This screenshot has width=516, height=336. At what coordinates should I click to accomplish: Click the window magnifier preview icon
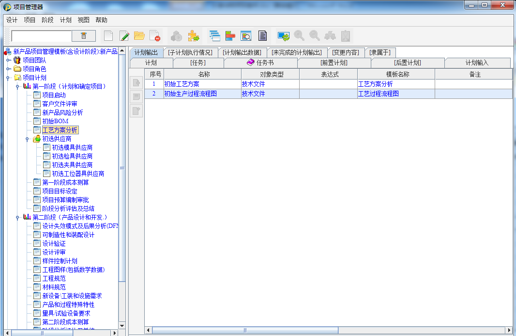[x=246, y=35]
